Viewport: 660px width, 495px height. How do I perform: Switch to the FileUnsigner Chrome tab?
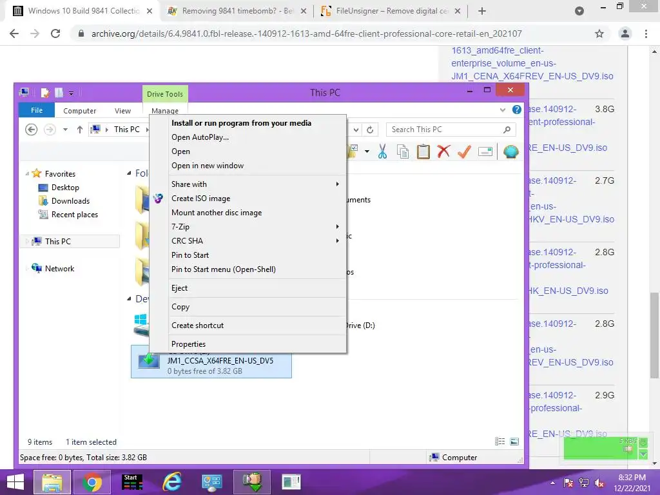click(x=391, y=11)
